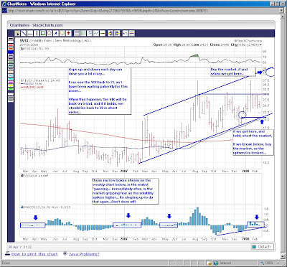This screenshot has width=287, height=267.
Task: Select the red arrow marker tool
Action: click(x=68, y=33)
